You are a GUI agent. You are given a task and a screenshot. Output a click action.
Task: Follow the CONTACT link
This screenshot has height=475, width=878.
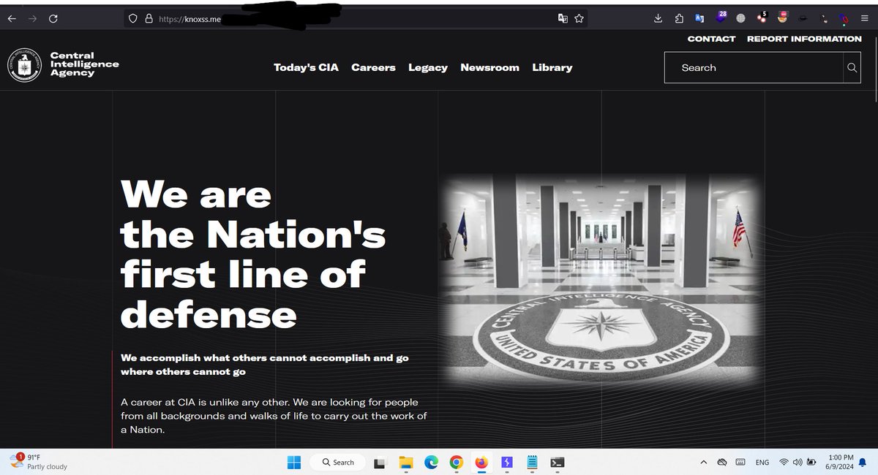[711, 39]
